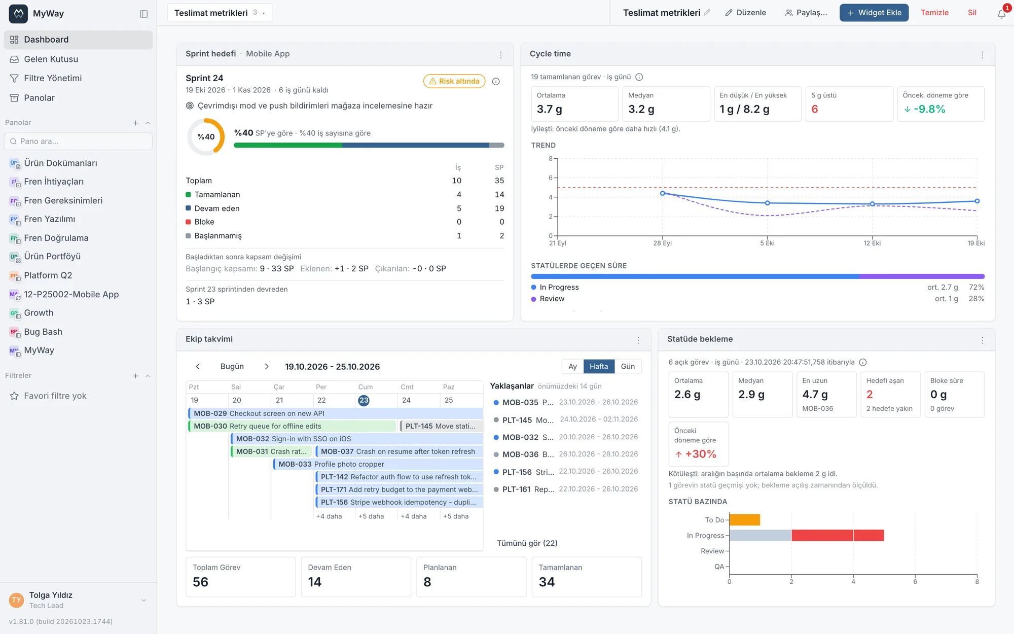This screenshot has height=634, width=1014.
Task: Open notifications bell
Action: coord(1001,14)
